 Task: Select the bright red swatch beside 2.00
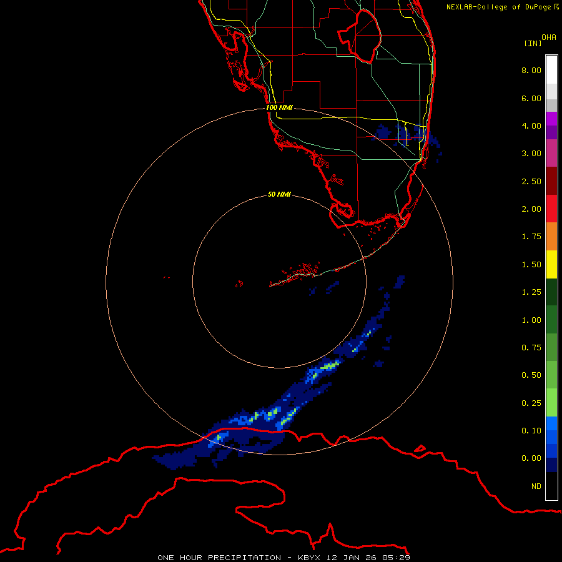coord(551,209)
